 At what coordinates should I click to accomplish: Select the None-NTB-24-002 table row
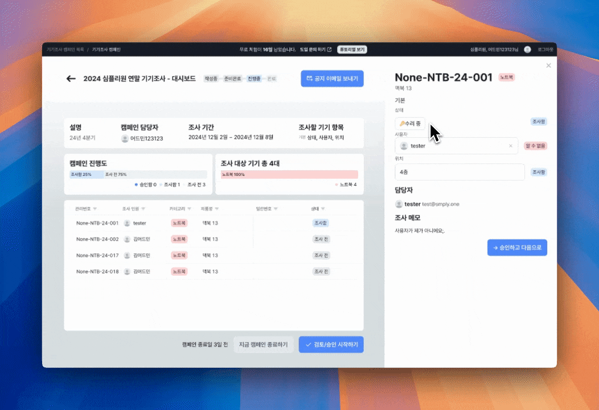tap(214, 239)
